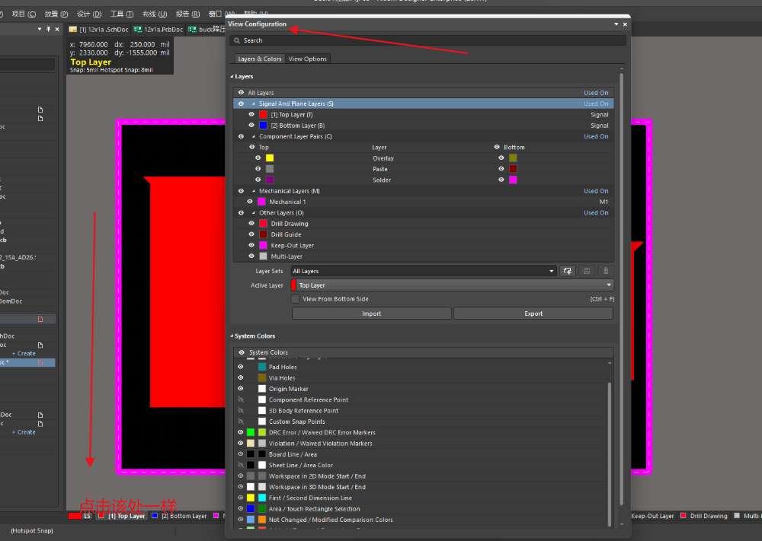Click the add new layer set icon
The image size is (762, 541).
click(x=568, y=271)
